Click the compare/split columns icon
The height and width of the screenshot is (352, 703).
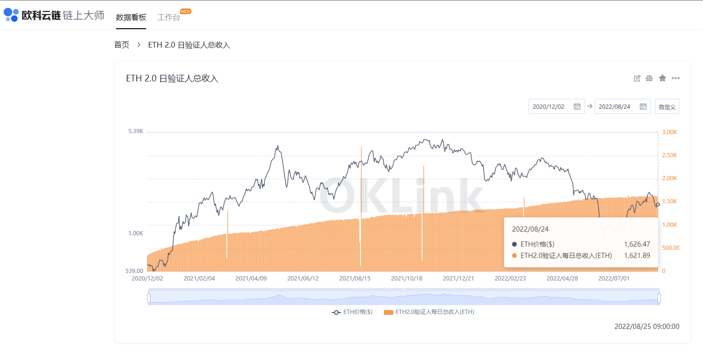coord(649,78)
